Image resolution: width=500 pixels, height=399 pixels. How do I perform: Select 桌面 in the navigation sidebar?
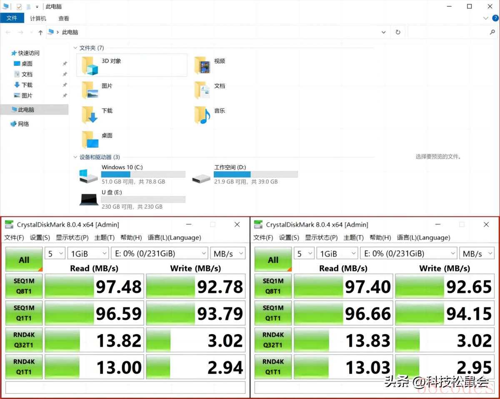point(23,64)
